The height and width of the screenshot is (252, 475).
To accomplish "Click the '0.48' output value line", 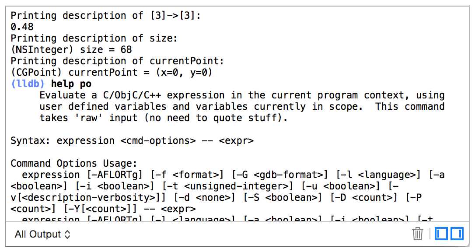I will (x=22, y=27).
